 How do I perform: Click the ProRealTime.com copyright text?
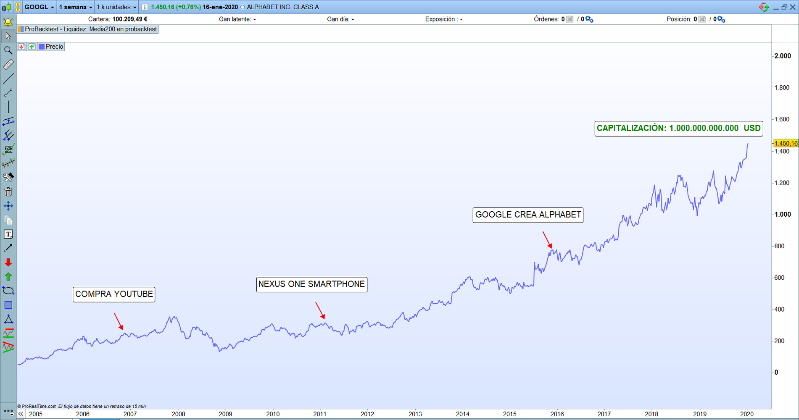(x=37, y=406)
